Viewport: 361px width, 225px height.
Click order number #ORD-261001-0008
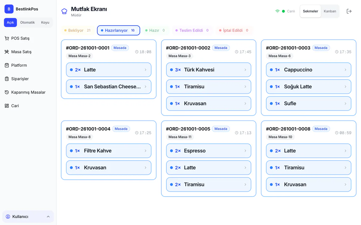tap(288, 129)
